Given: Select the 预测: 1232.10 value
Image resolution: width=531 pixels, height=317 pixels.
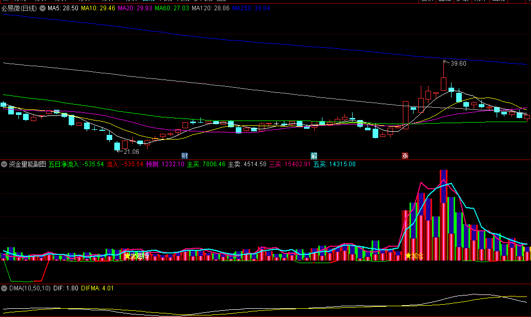Looking at the screenshot, I should (x=165, y=165).
